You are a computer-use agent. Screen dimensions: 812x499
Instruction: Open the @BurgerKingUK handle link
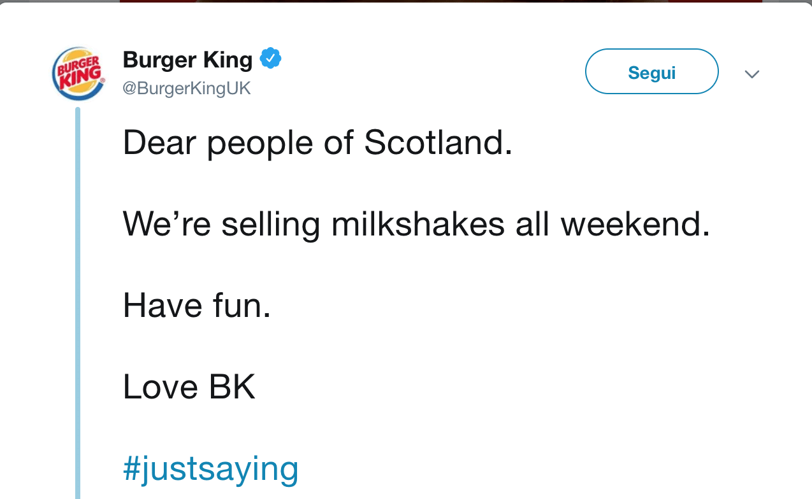187,88
